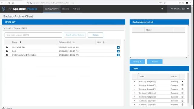Click Status column header in Tasks
194x109 pixels.
[x=174, y=76]
